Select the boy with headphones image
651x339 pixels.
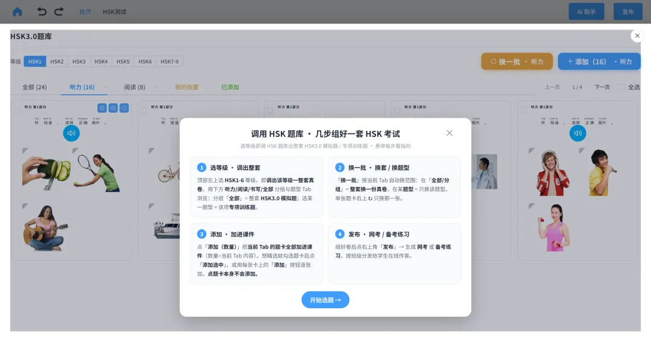(553, 173)
